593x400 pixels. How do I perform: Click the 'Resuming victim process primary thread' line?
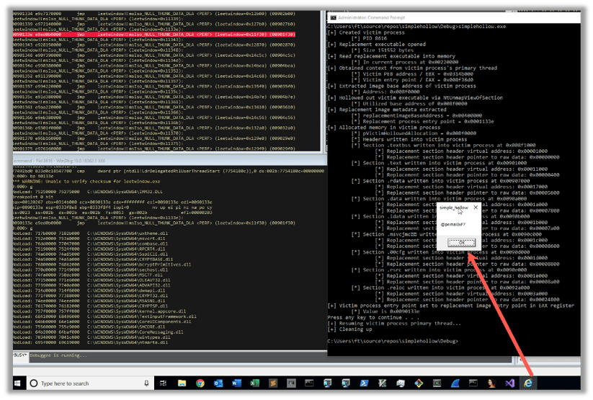[394, 323]
